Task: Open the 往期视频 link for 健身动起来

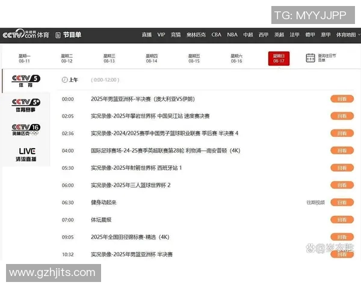Action: [315, 202]
